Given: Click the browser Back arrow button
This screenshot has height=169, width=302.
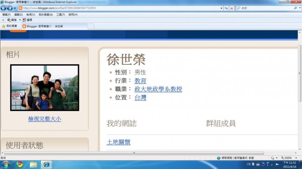Looking at the screenshot, I should coord(3,8).
